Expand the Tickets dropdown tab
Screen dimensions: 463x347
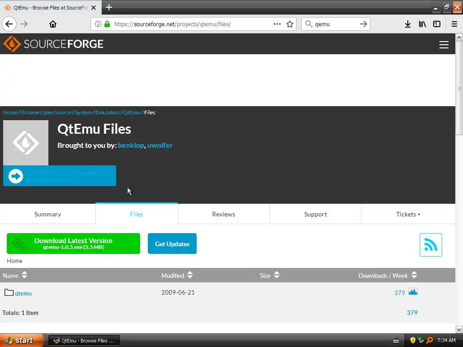408,214
